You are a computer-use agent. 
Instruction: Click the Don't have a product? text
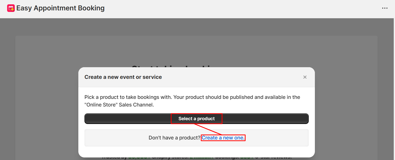(174, 138)
